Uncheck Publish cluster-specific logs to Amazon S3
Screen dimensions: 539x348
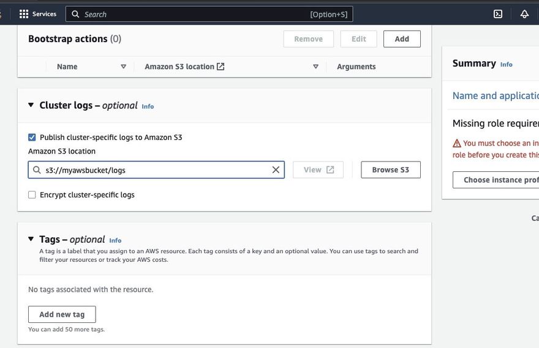click(x=32, y=137)
